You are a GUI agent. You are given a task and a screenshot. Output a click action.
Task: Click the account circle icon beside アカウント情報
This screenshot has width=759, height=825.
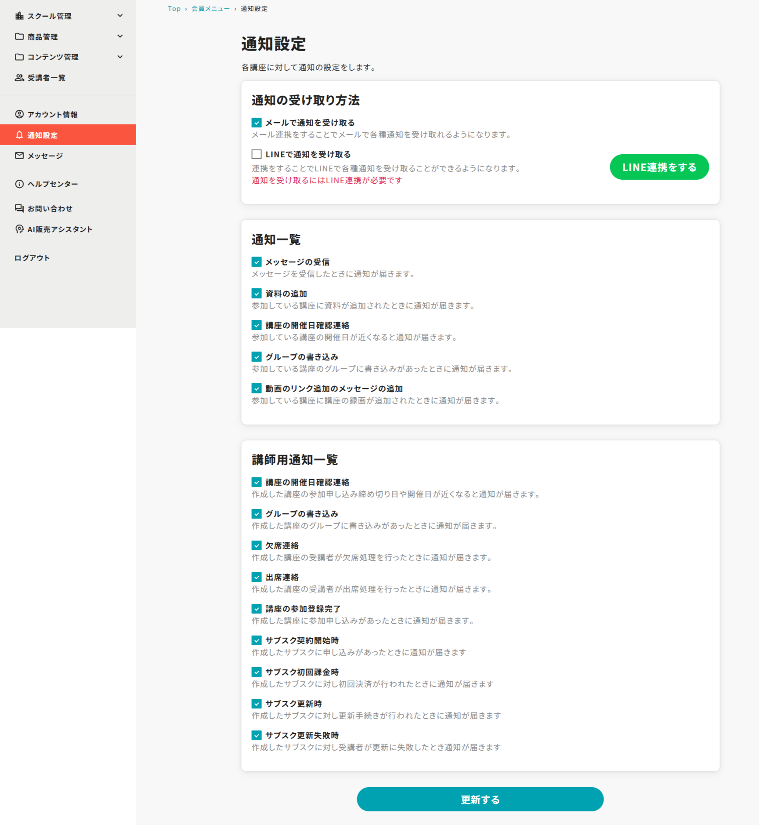pos(19,114)
